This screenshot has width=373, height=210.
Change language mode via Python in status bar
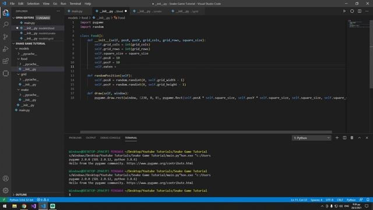(351, 199)
